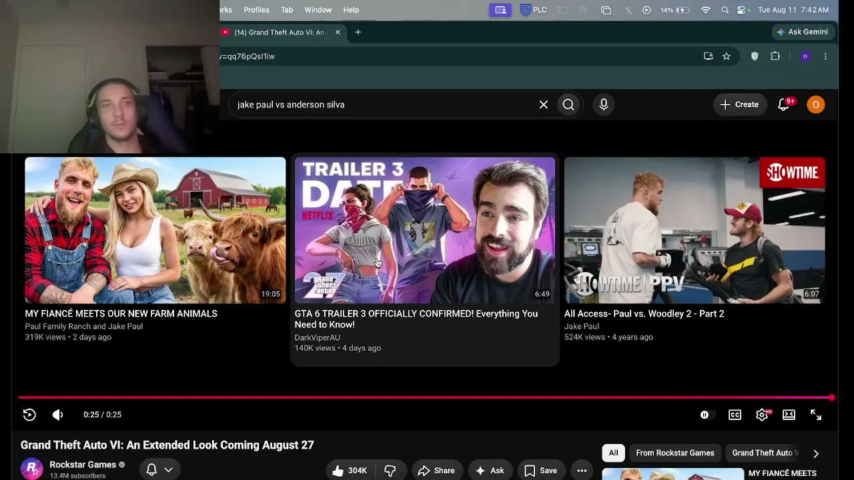Open the Tab menu
This screenshot has height=480, width=854.
coord(287,10)
